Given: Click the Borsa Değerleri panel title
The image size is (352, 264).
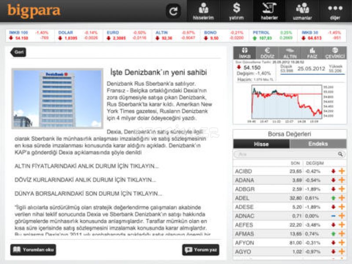Looking at the screenshot, I should 290,134.
